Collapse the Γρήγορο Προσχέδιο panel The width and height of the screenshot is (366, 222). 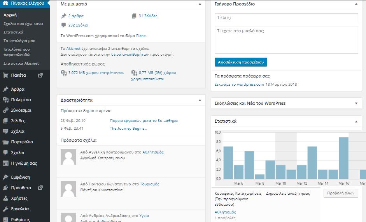[356, 4]
